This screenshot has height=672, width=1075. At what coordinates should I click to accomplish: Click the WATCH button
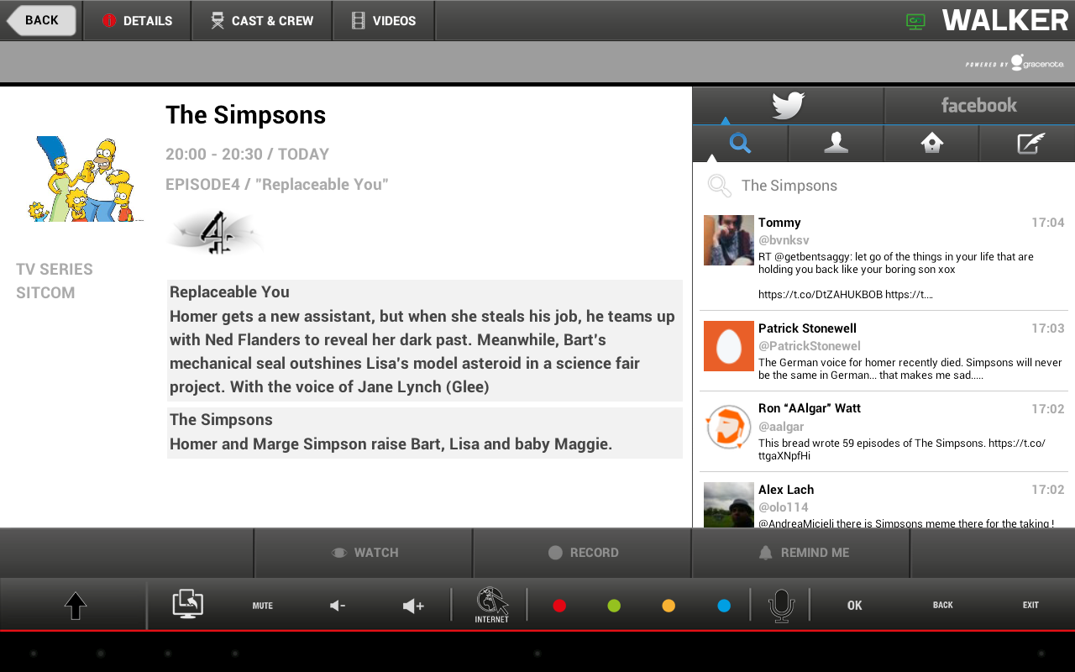tap(364, 553)
